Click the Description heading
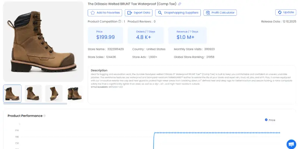The height and width of the screenshot is (149, 298). (x=99, y=70)
